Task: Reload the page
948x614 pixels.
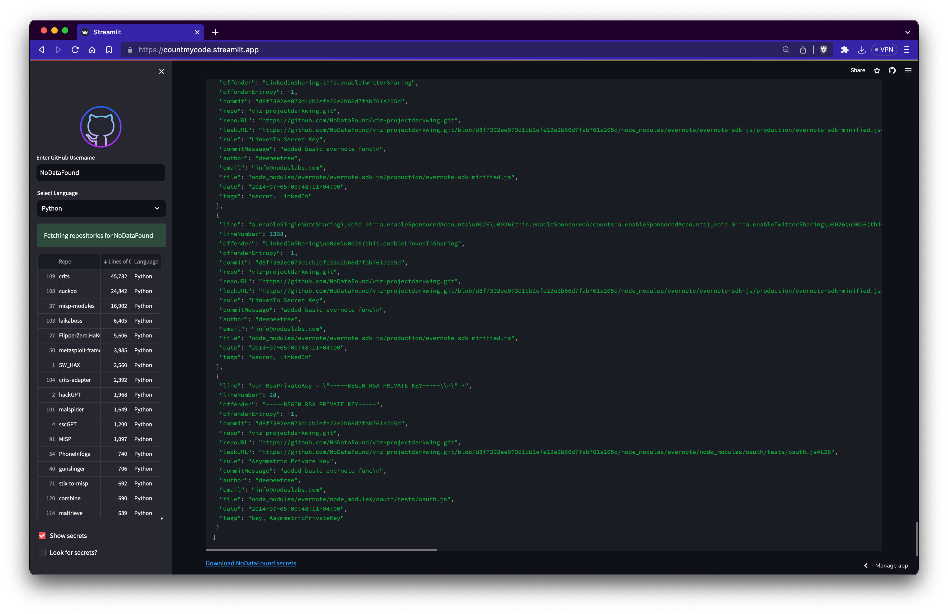Action: tap(75, 50)
